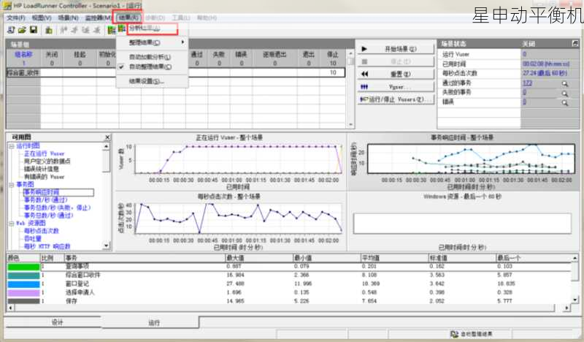Click the blue swatch for 窗口登记

click(23, 284)
